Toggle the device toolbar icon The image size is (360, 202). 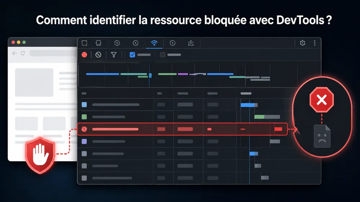pyautogui.click(x=99, y=43)
